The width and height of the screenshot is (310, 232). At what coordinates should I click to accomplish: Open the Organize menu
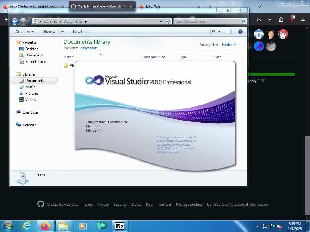[x=25, y=32]
